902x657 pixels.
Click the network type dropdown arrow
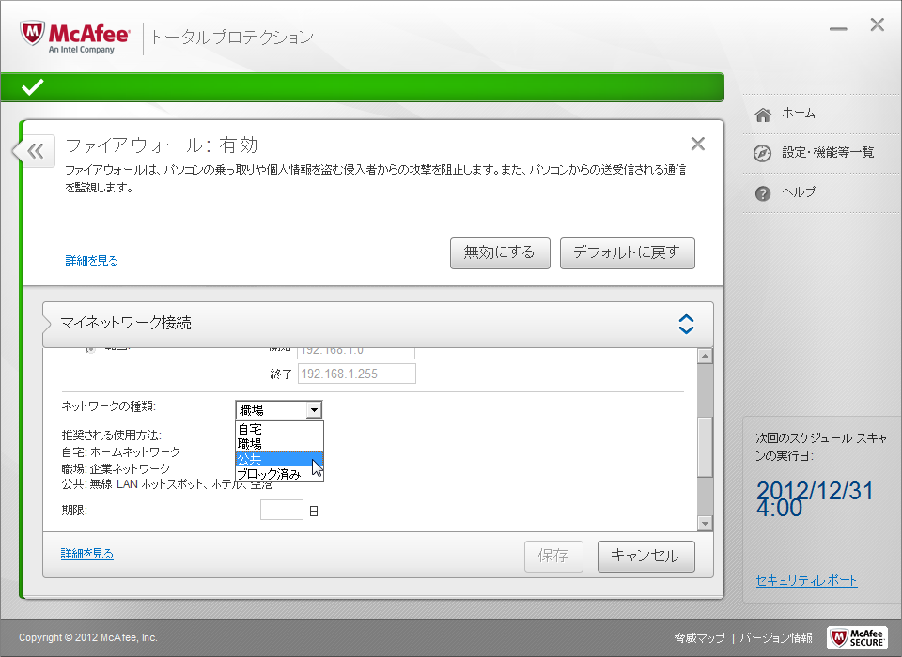click(314, 410)
